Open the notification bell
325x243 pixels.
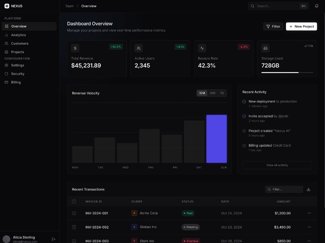316,6
